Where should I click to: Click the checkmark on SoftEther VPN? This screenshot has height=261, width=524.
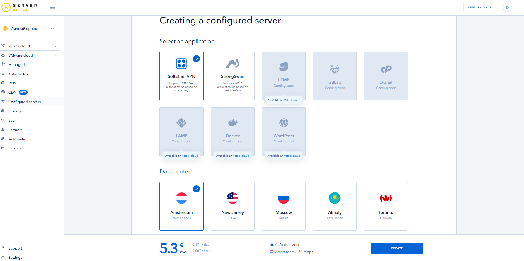click(x=196, y=59)
